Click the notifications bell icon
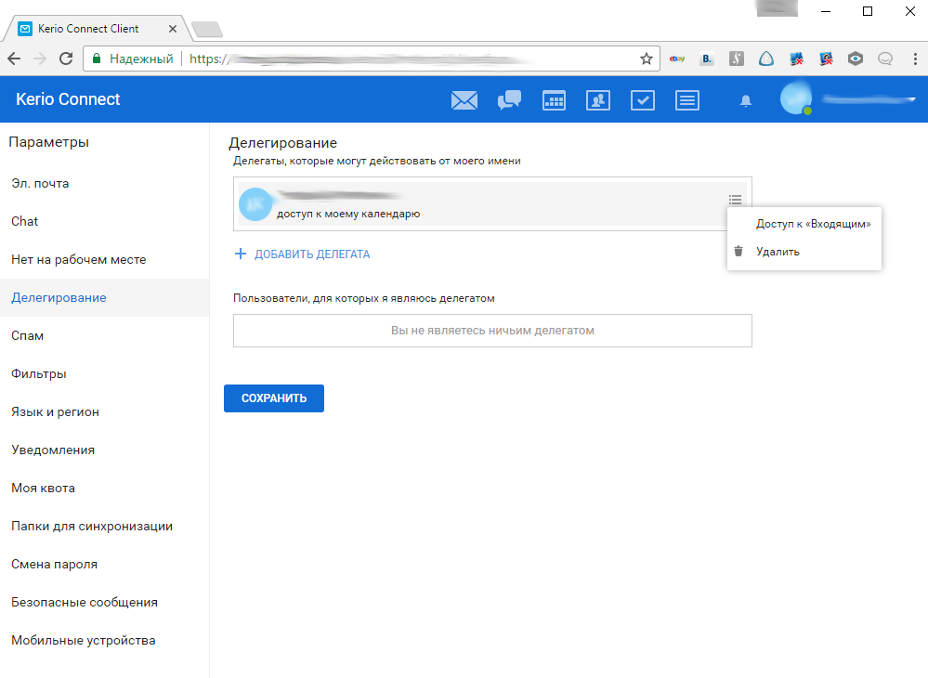This screenshot has height=678, width=928. point(745,101)
